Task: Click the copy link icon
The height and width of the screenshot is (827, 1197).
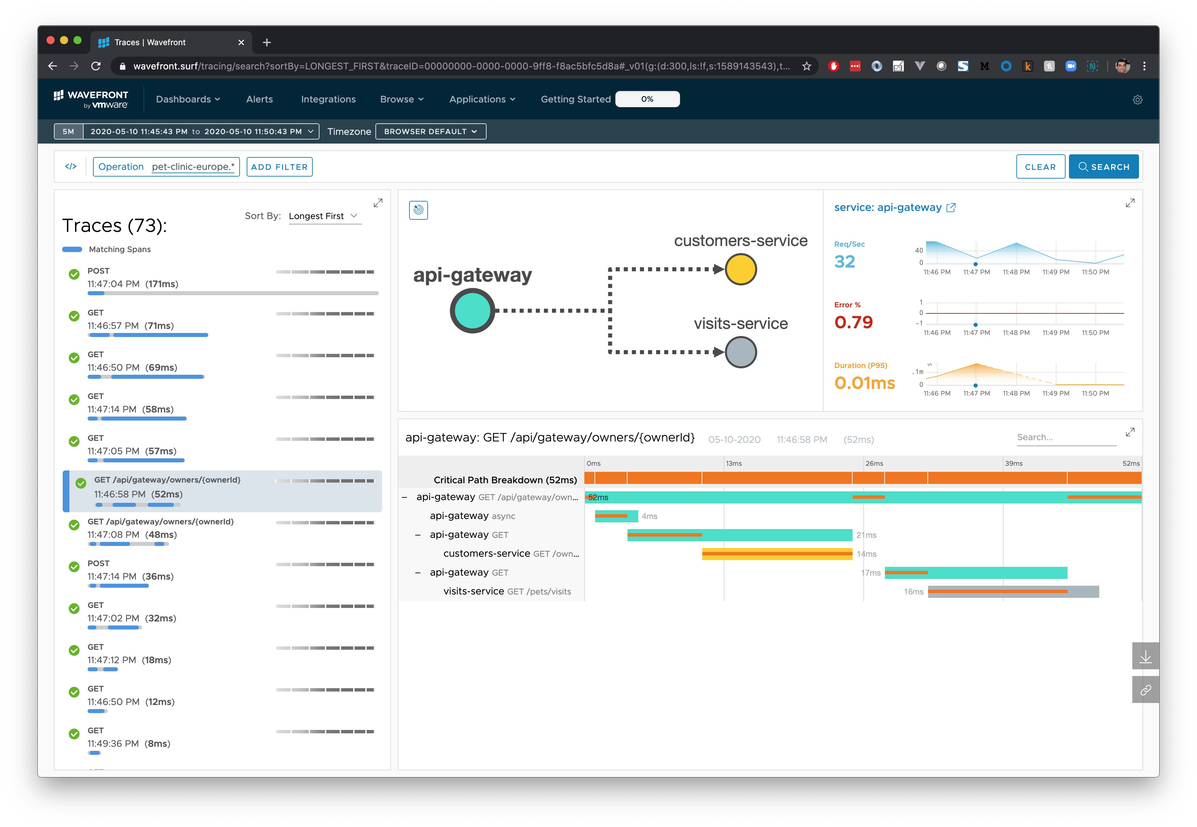Action: pos(1145,690)
